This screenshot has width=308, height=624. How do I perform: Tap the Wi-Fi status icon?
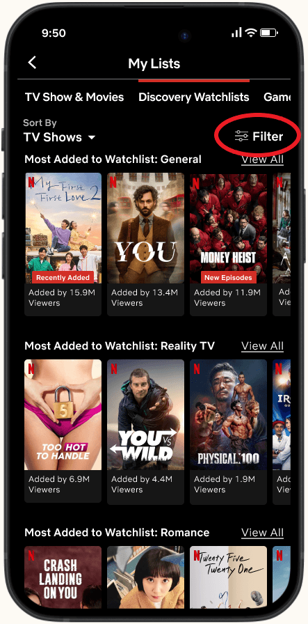(x=250, y=33)
